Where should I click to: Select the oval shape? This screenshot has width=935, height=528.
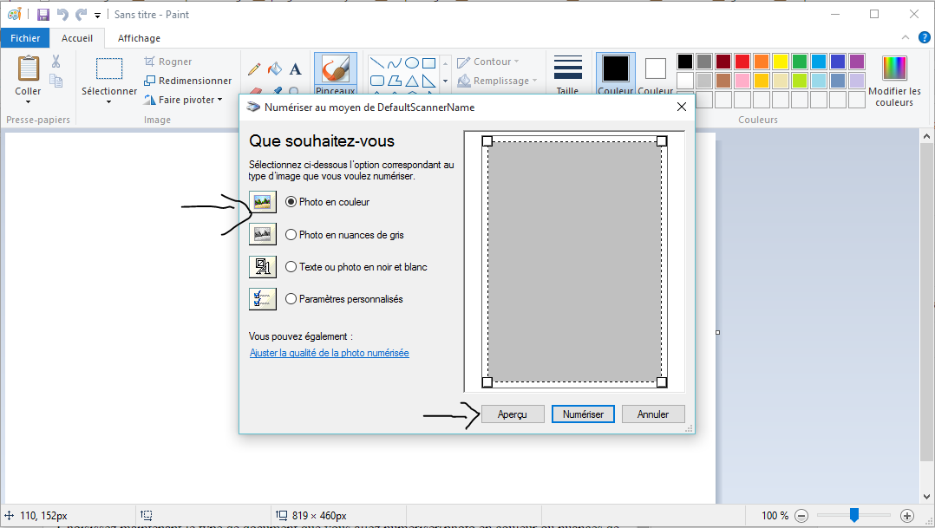(411, 63)
